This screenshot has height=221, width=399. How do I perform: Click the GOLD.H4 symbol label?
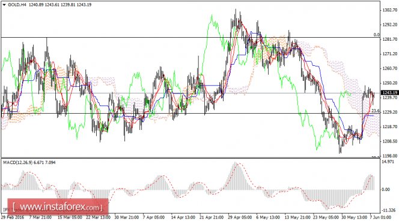tap(17, 5)
